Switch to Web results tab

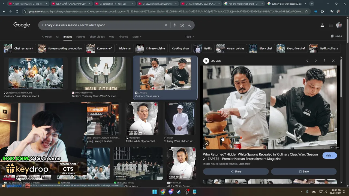pos(112,37)
